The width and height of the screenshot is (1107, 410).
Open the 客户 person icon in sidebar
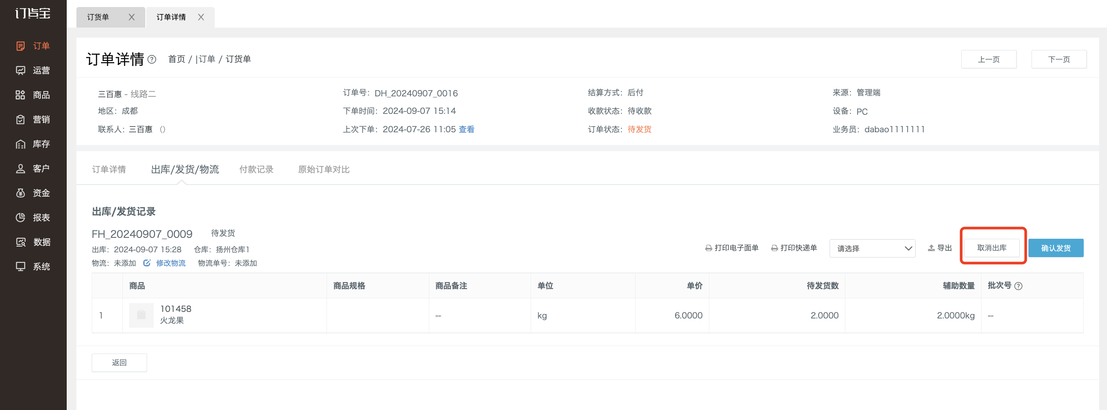click(20, 169)
